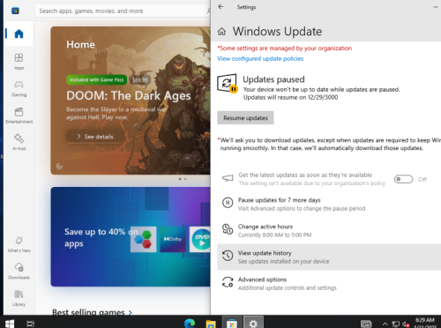Viewport: 441px width, 328px height.
Task: Open Home in Microsoft Store sidebar
Action: point(19,34)
